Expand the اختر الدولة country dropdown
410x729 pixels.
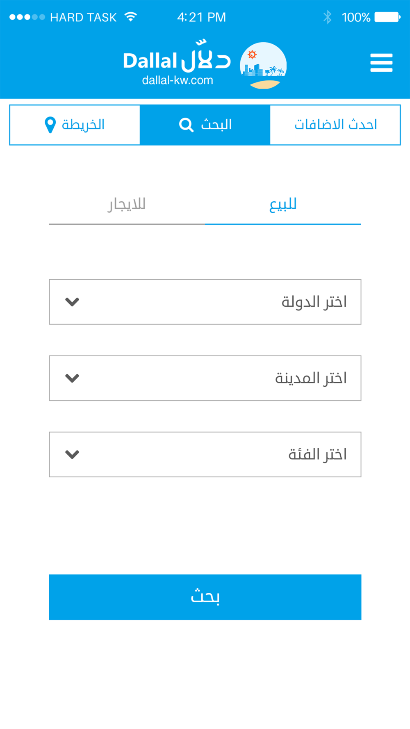[x=205, y=302]
